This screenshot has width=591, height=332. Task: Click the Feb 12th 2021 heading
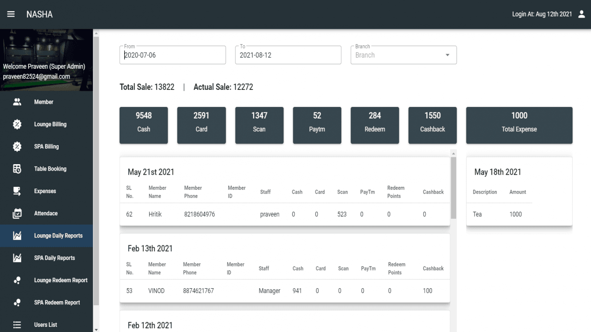pos(150,325)
